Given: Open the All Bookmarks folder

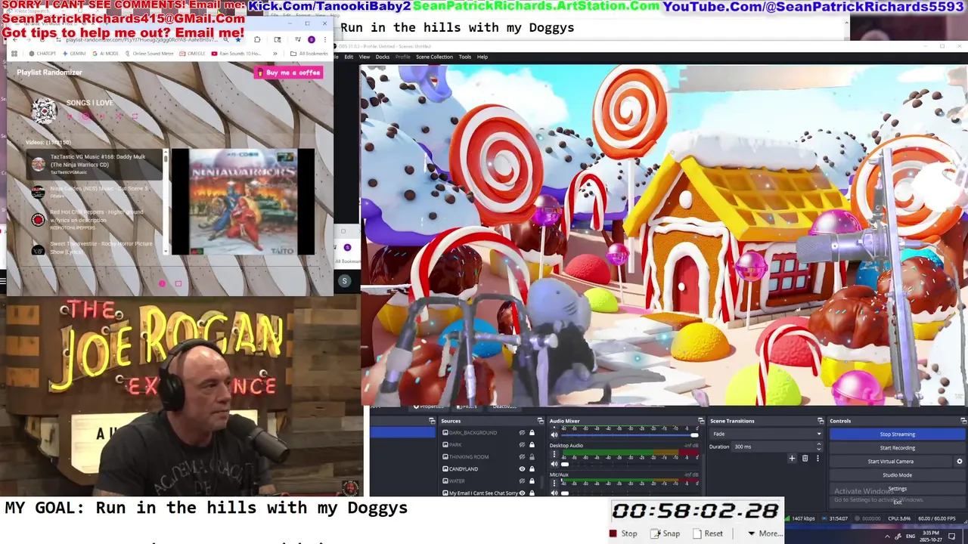Looking at the screenshot, I should tap(309, 54).
